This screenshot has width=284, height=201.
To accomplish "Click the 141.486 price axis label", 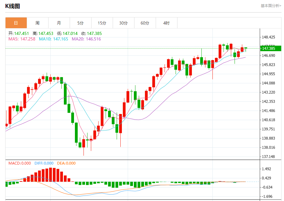I will pos(268,111).
